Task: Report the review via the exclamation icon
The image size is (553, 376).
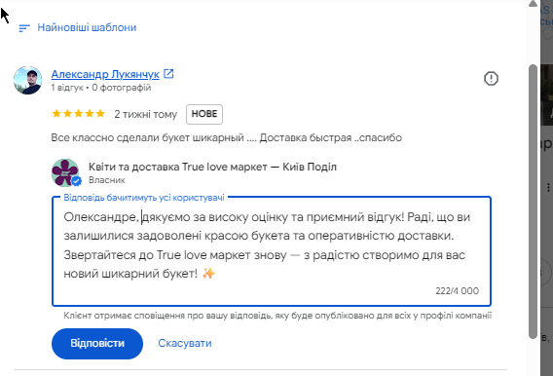Action: point(491,78)
